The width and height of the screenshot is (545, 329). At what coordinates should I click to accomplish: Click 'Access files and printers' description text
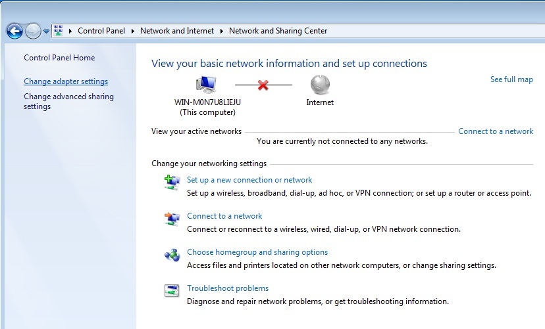pos(342,265)
